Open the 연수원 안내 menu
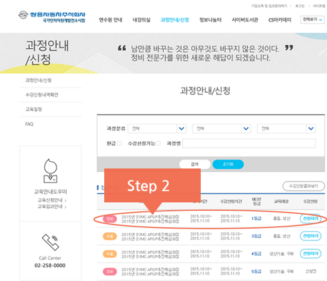 111,20
